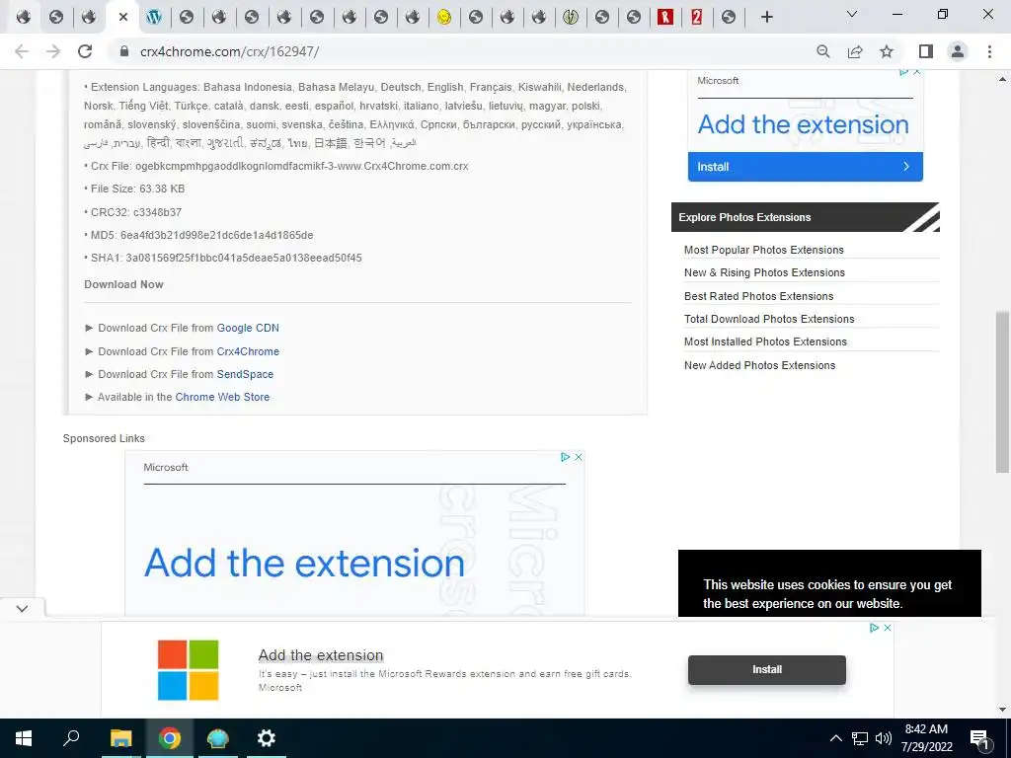Image resolution: width=1011 pixels, height=758 pixels.
Task: Select the Crx File name line
Action: pos(276,166)
